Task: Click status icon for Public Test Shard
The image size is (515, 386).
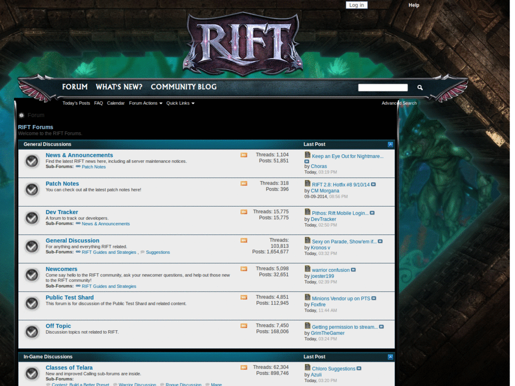Action: [32, 304]
